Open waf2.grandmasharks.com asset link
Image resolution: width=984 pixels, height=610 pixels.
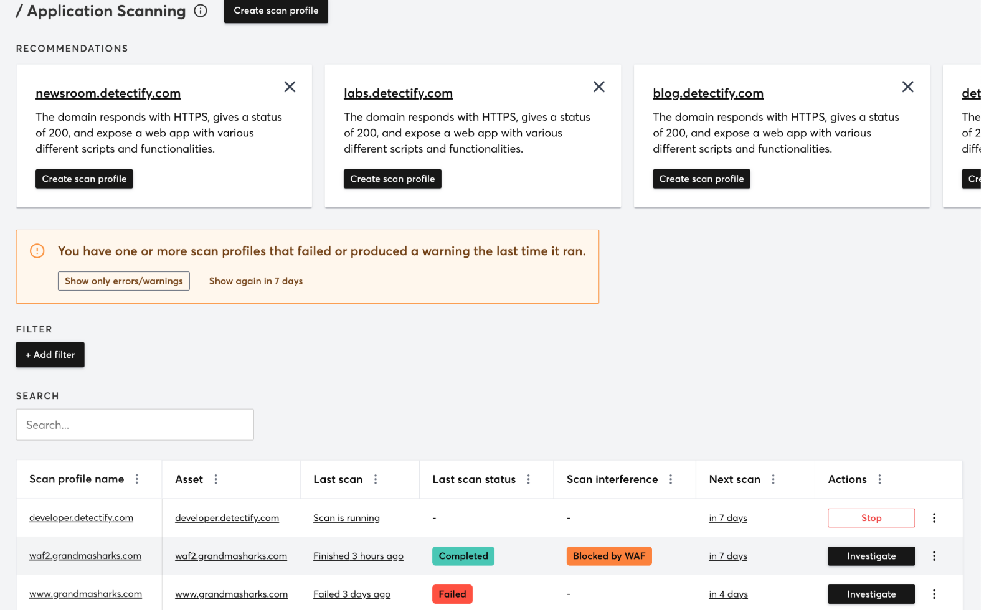coord(231,556)
